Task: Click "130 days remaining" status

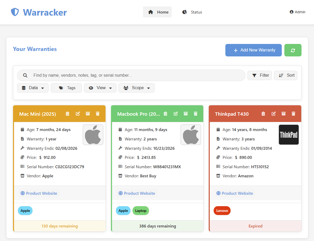Action: [x=60, y=226]
